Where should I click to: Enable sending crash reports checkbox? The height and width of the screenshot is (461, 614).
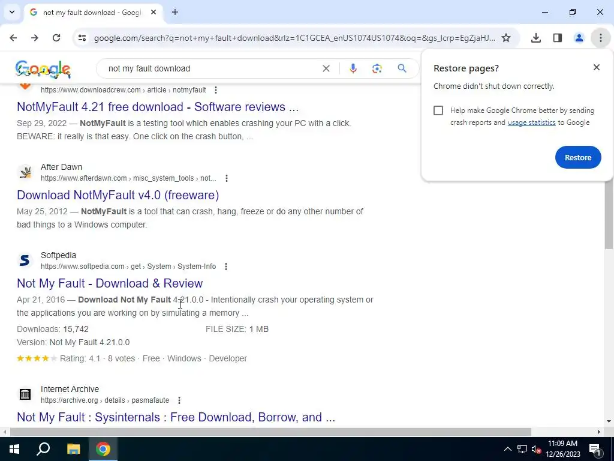(x=438, y=110)
